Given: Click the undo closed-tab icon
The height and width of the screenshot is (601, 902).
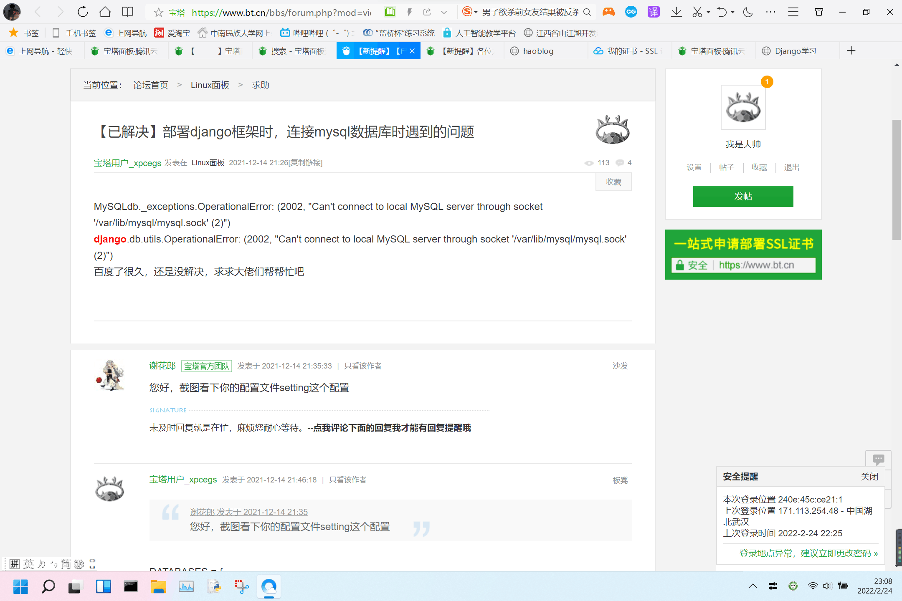Looking at the screenshot, I should tap(722, 12).
